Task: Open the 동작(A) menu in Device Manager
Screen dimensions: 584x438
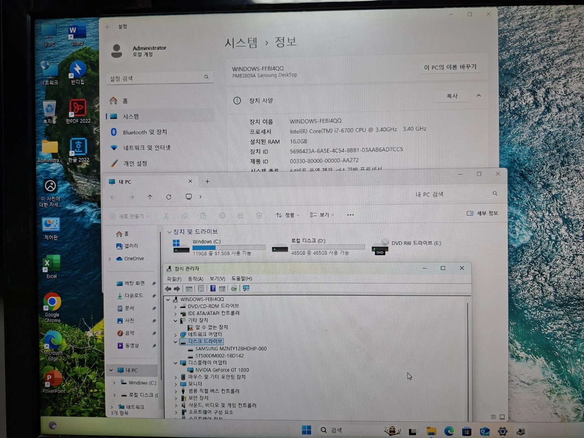Action: [195, 279]
